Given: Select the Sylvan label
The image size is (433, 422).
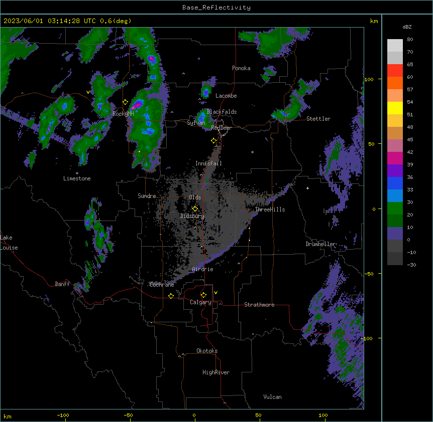Looking at the screenshot, I should pos(196,123).
